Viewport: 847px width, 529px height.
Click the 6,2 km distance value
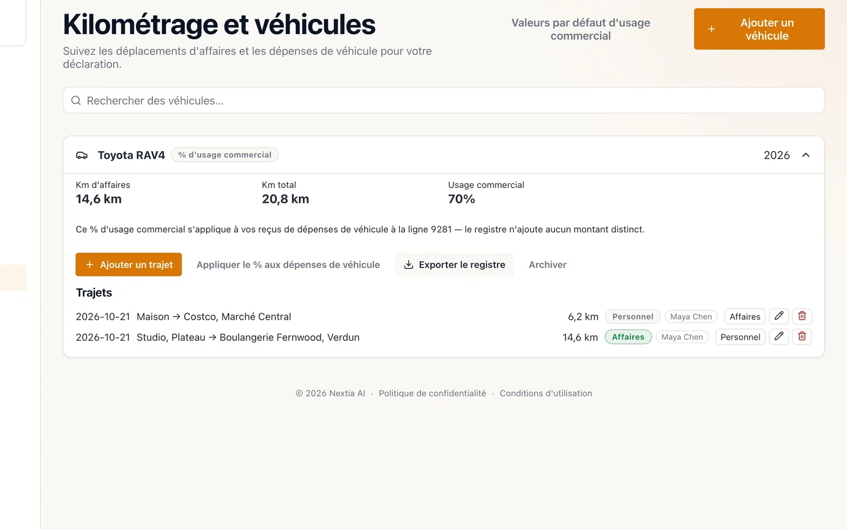tap(583, 316)
